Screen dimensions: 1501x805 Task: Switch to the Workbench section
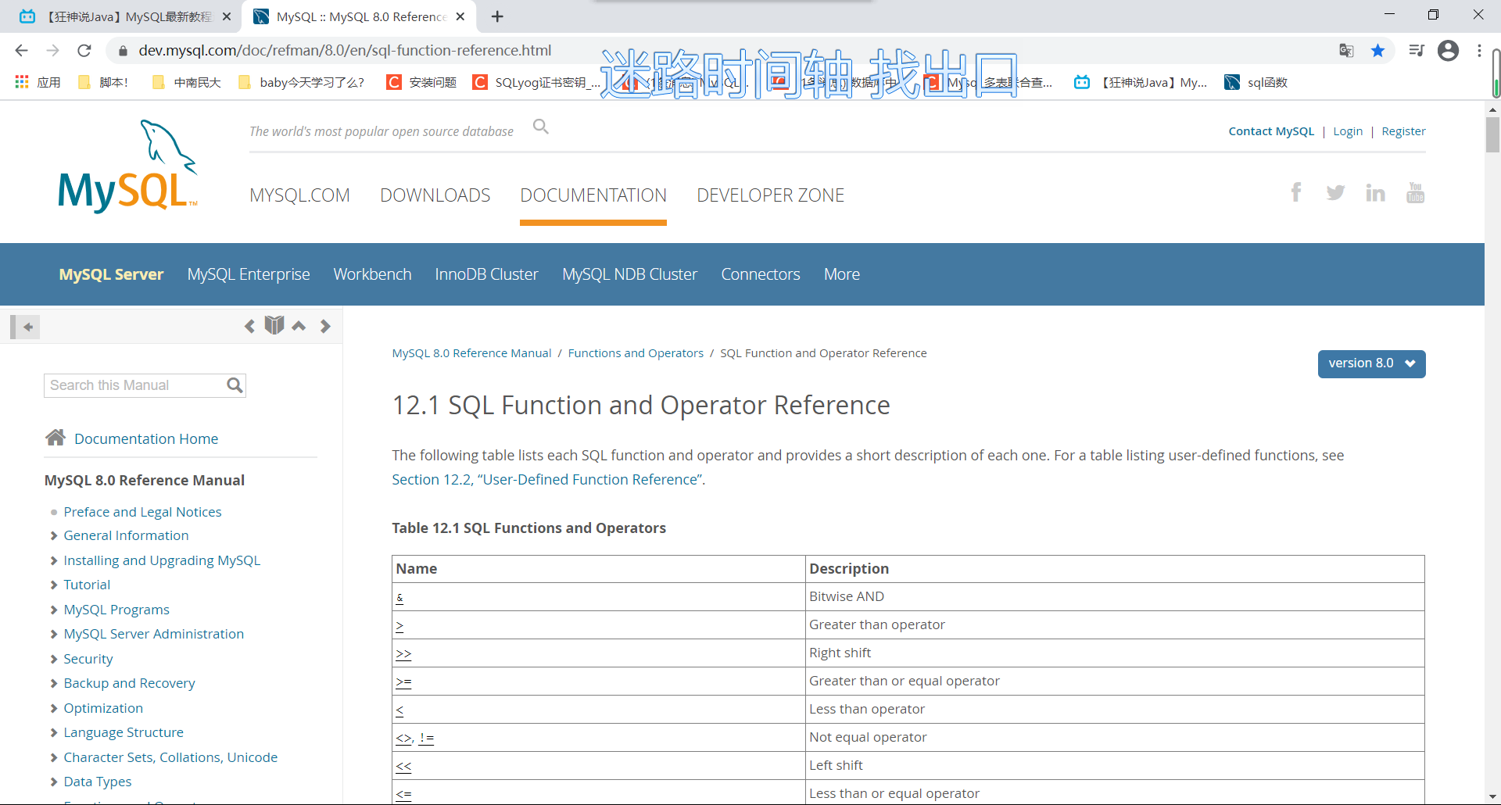tap(372, 274)
